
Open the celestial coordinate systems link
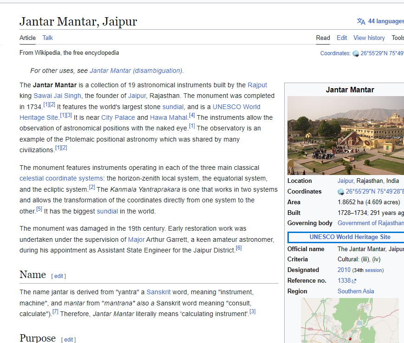point(61,178)
